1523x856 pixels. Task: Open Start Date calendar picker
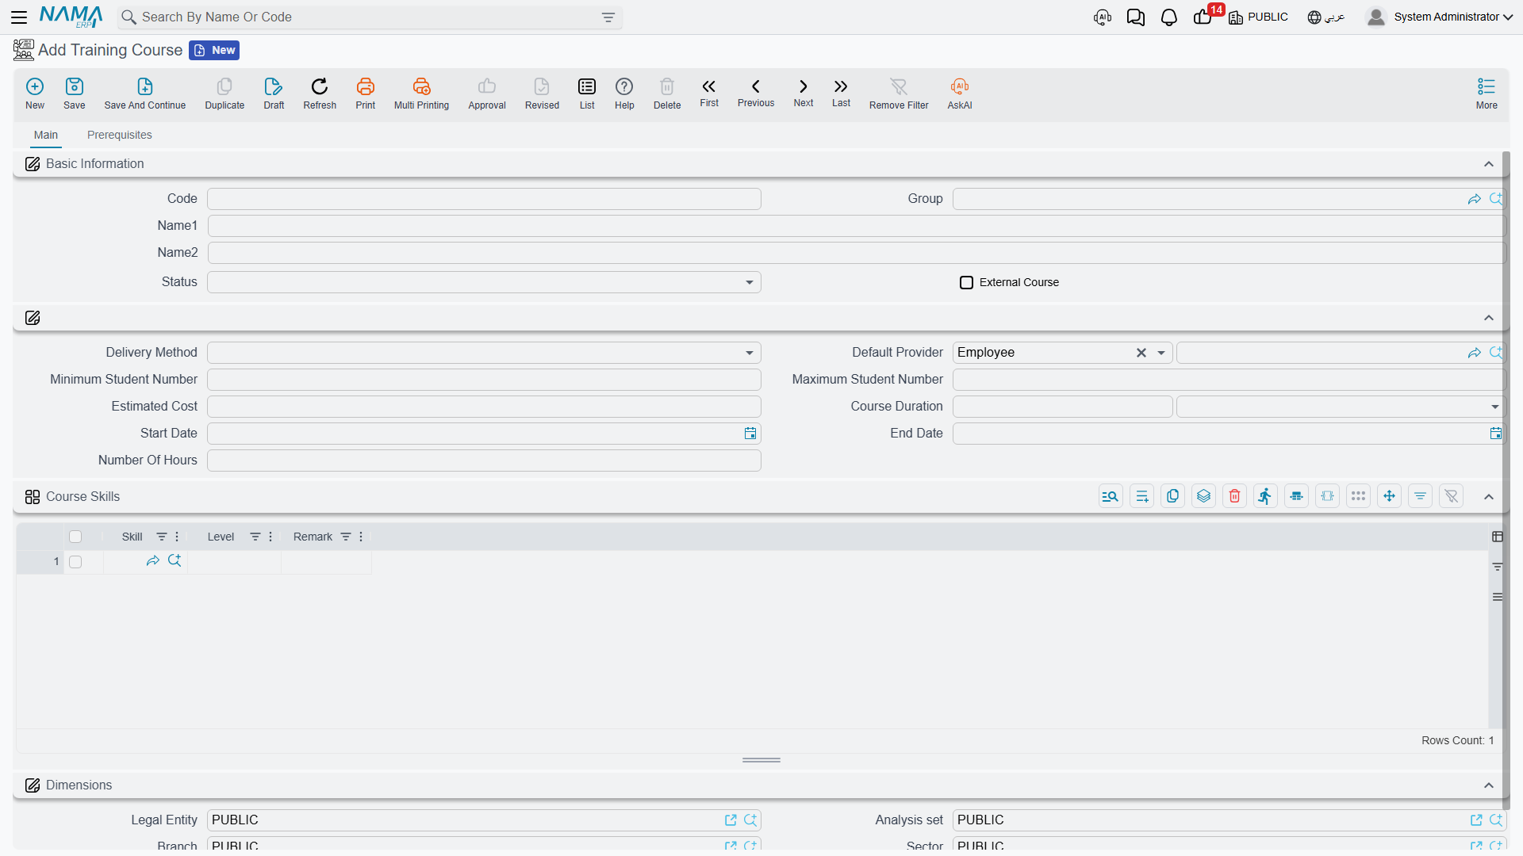[750, 434]
